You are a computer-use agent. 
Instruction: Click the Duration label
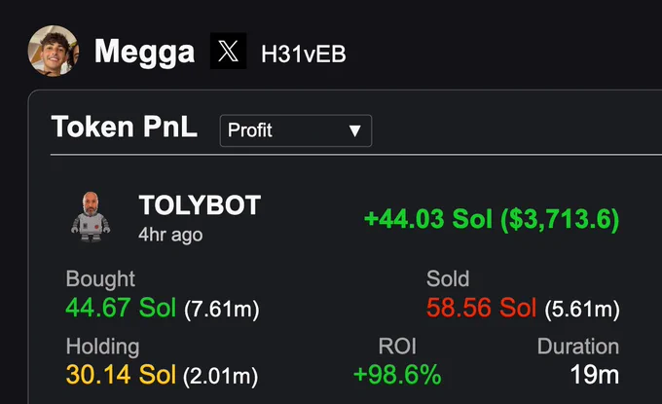578,347
